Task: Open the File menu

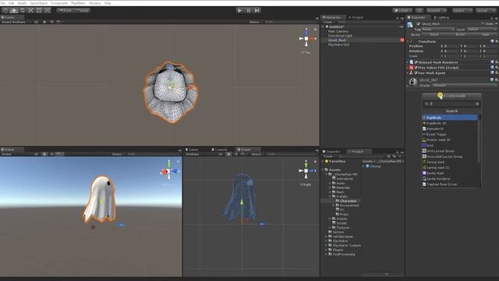Action: [x=3, y=3]
